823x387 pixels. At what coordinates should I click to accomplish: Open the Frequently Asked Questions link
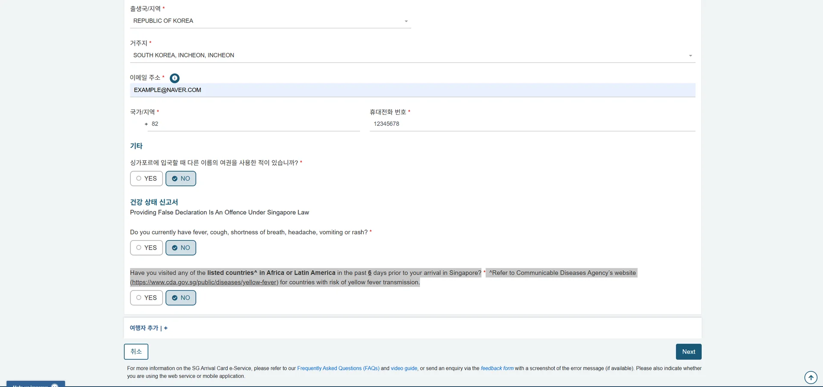(338, 368)
